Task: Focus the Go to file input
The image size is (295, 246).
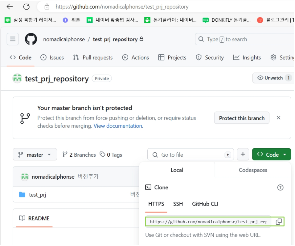Action: click(191, 154)
